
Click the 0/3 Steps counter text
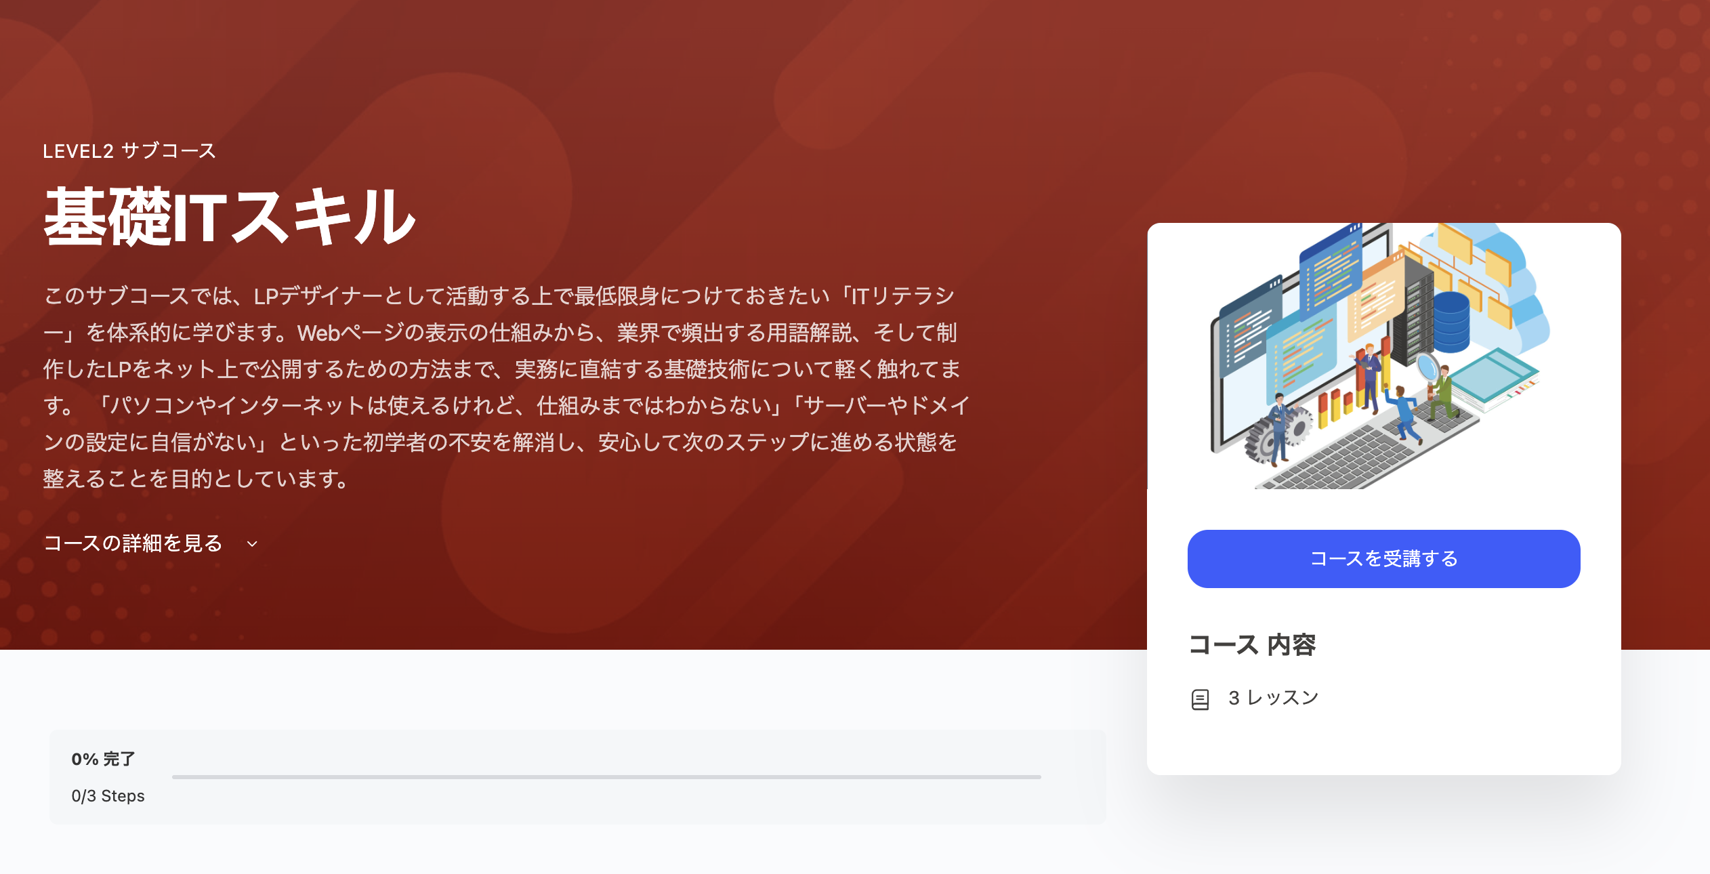pos(108,796)
